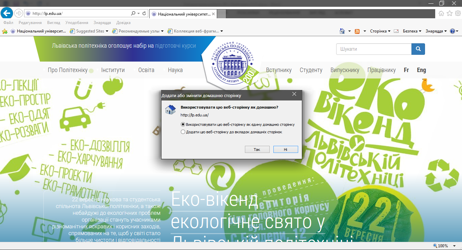
Task: Open the Про Політехніку site menu
Action: tap(68, 70)
